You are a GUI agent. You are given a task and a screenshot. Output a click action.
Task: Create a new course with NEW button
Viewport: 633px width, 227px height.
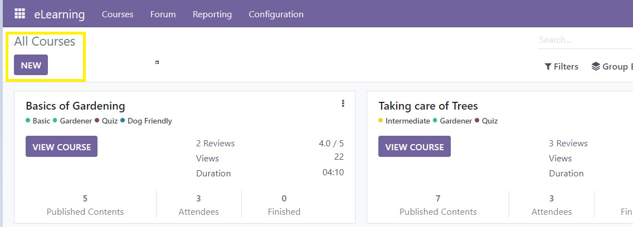pos(31,65)
